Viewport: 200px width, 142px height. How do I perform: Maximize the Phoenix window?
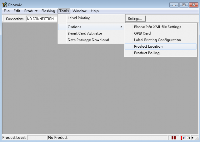(x=184, y=5)
